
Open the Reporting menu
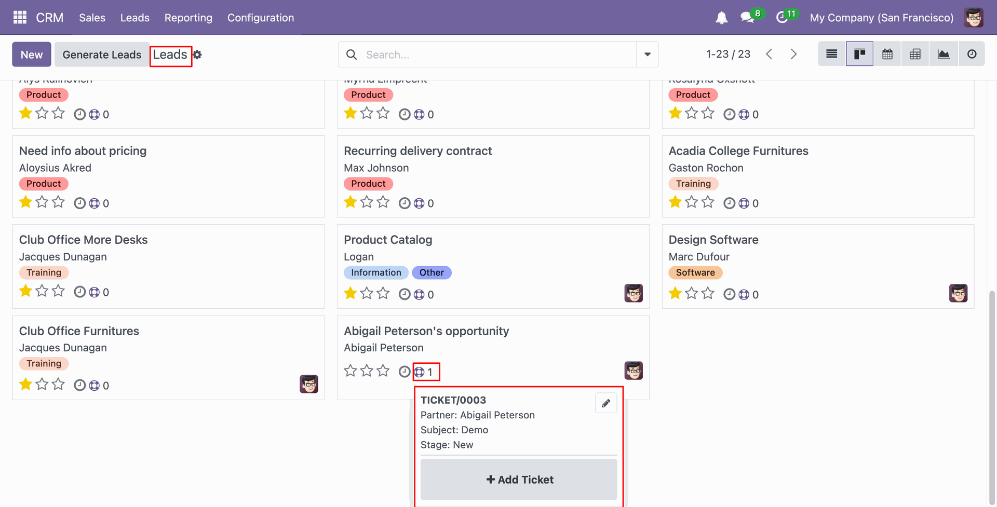point(188,18)
